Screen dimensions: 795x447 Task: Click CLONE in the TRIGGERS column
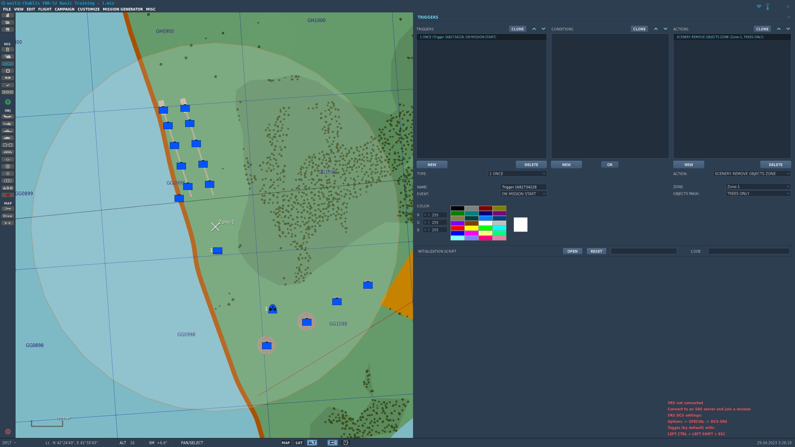pos(518,29)
